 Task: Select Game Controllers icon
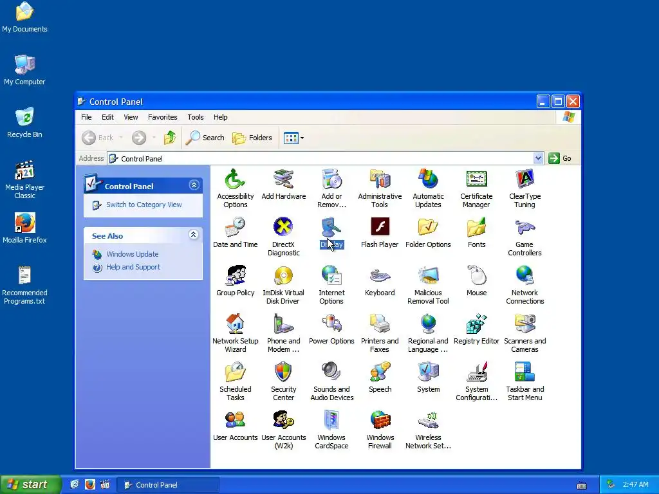coord(525,227)
